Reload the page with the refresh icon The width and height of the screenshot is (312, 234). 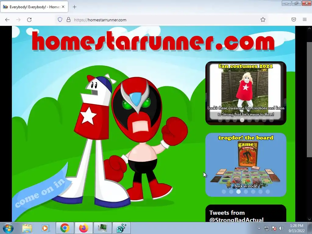29,20
